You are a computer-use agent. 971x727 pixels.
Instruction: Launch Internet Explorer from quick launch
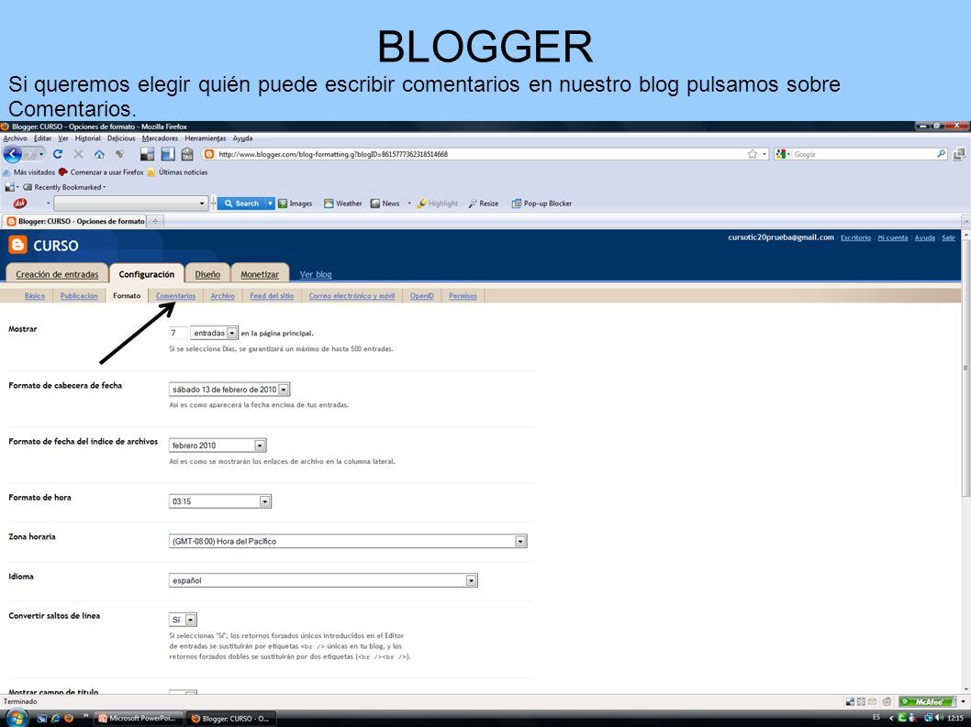(x=55, y=719)
